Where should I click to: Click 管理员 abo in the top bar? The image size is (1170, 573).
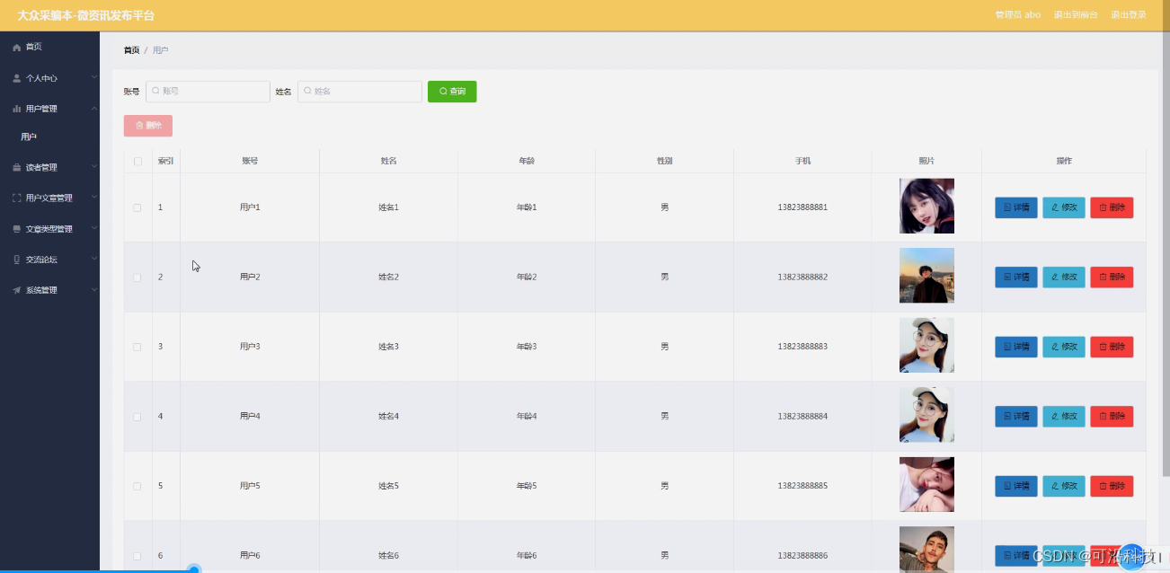1017,14
